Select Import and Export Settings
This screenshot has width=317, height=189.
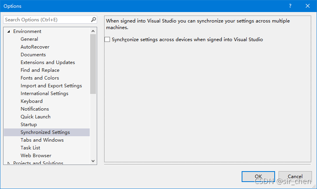[51, 86]
